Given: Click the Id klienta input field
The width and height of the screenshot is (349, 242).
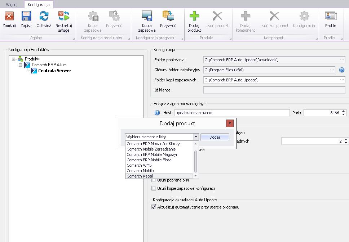Looking at the screenshot, I should click(x=274, y=90).
